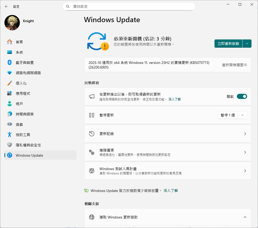Select 網路和網際網路 in the sidebar

click(x=40, y=73)
